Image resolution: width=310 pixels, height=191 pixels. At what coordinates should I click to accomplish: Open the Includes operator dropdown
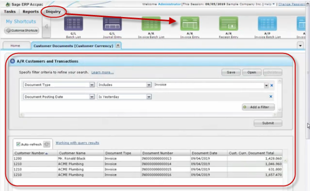pyautogui.click(x=149, y=85)
